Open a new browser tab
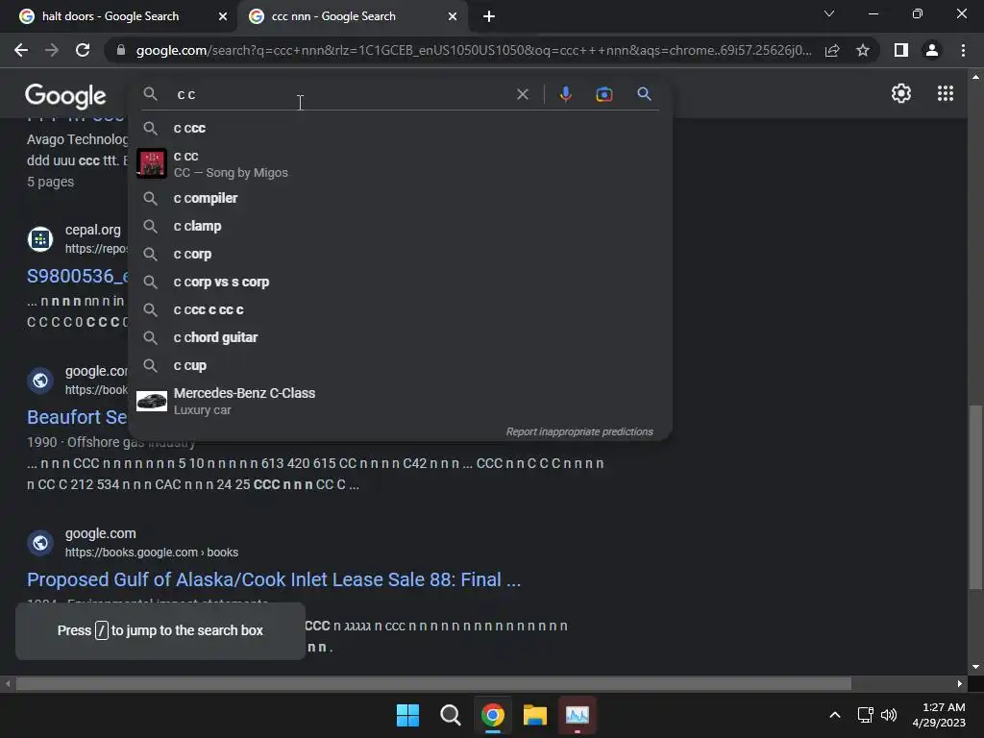Viewport: 984px width, 738px height. pos(489,16)
